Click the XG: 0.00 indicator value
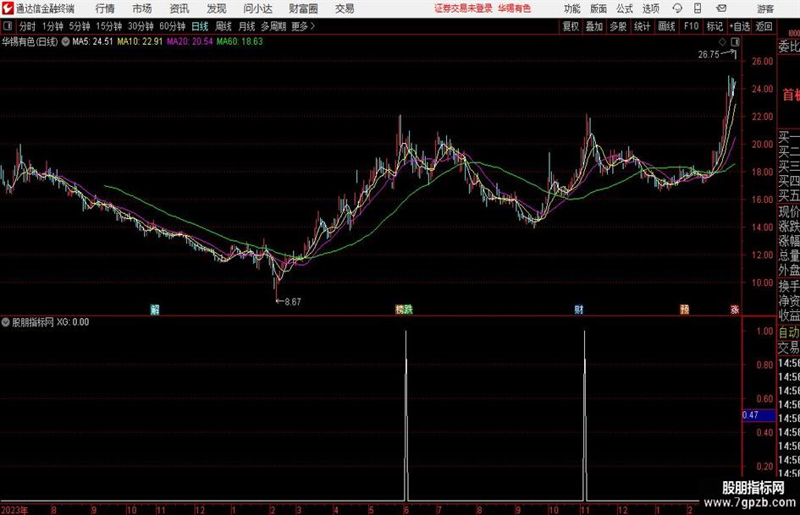800x515 pixels. coord(73,322)
